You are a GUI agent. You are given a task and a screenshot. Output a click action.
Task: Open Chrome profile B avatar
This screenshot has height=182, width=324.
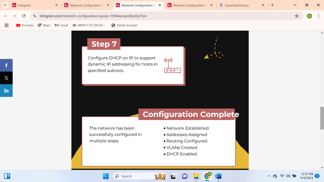(309, 16)
